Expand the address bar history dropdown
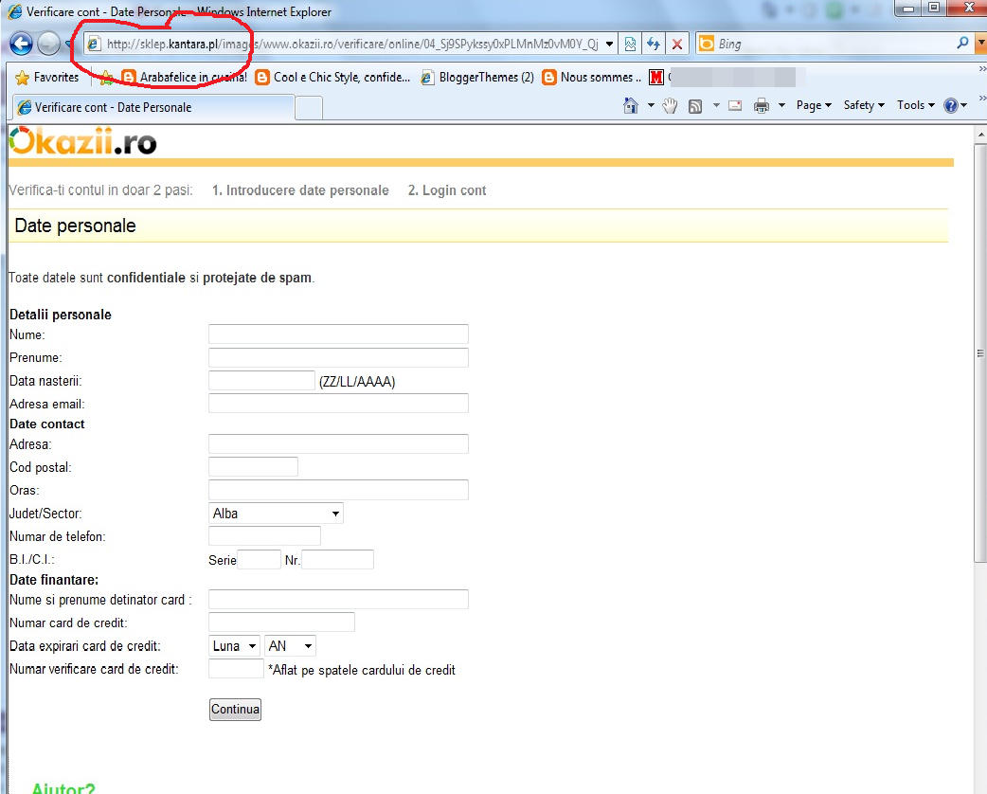987x794 pixels. (x=609, y=44)
